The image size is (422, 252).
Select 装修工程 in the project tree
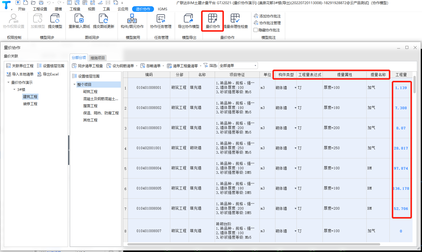click(30, 104)
